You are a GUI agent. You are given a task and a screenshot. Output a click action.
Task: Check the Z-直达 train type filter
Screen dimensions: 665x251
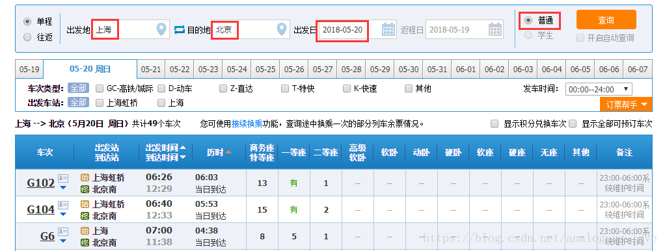click(223, 88)
